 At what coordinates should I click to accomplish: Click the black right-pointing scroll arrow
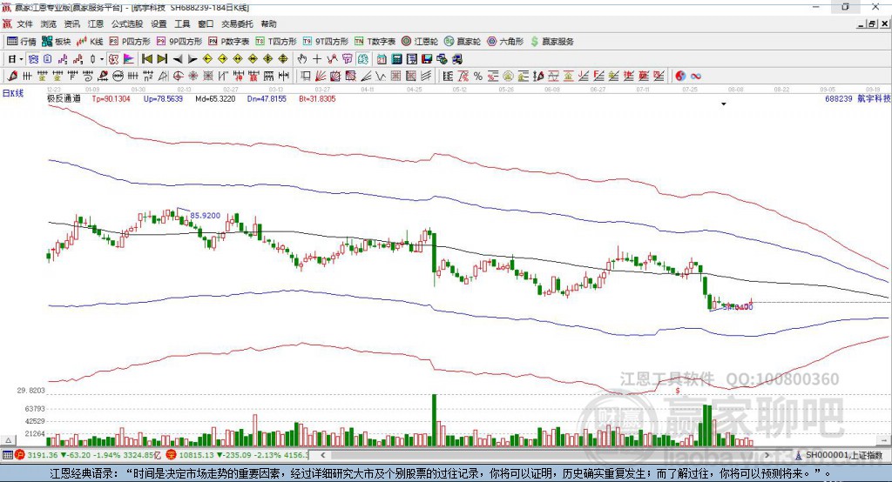coord(193,58)
